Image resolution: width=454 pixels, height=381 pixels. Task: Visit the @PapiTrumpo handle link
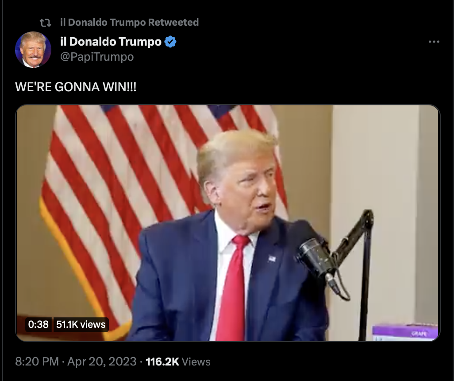tap(97, 57)
